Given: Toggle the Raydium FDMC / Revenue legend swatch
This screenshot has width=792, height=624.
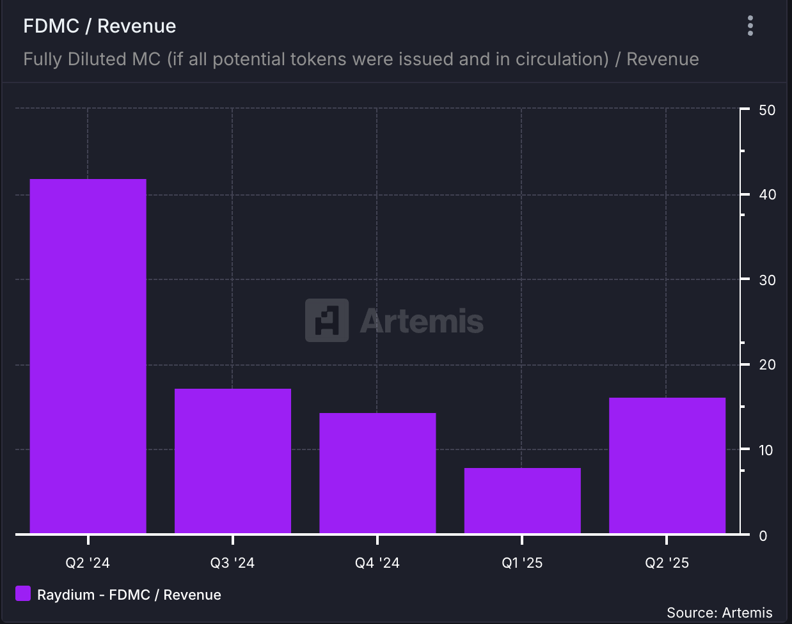Looking at the screenshot, I should (x=23, y=593).
